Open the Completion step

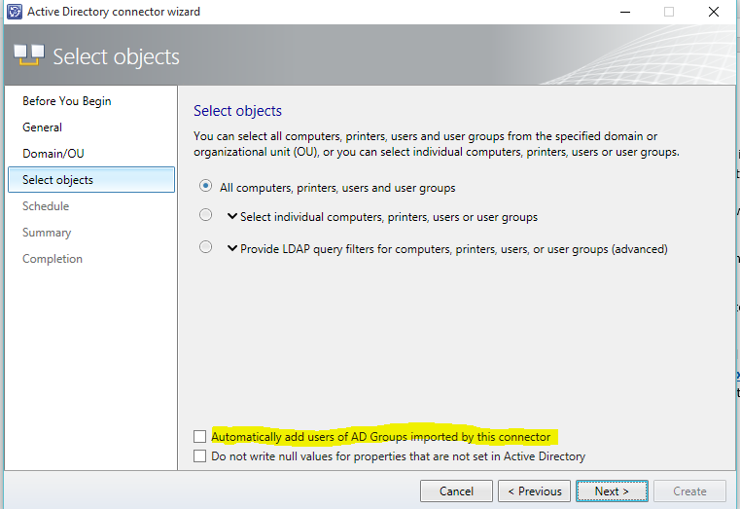[x=52, y=259]
